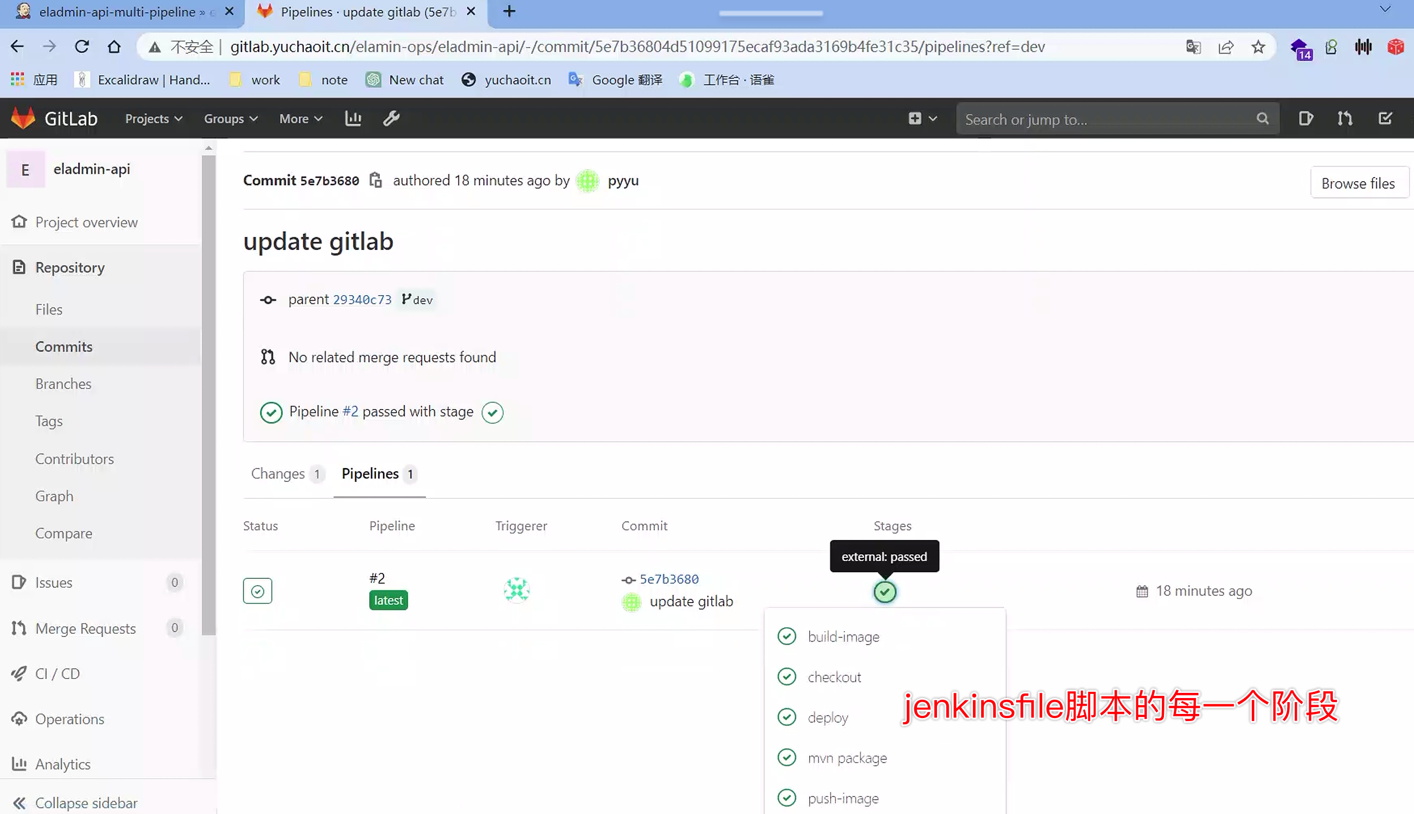This screenshot has width=1414, height=814.
Task: Bookmark page with the star icon
Action: tap(1258, 47)
